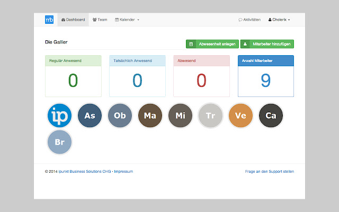The height and width of the screenshot is (212, 339).
Task: Open the Impressum link
Action: [123, 172]
